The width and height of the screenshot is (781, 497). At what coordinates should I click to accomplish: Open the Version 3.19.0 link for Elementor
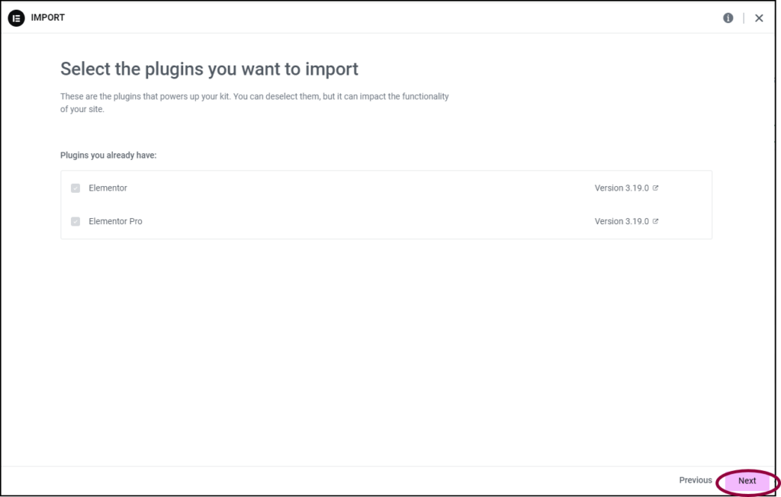pyautogui.click(x=623, y=188)
